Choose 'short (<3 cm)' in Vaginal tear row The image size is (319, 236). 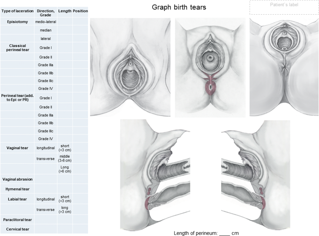coord(65,148)
